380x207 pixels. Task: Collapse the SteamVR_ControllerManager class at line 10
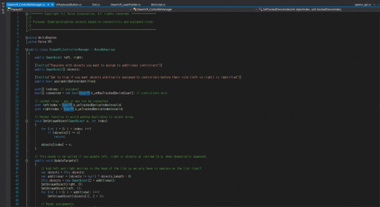(x=27, y=49)
